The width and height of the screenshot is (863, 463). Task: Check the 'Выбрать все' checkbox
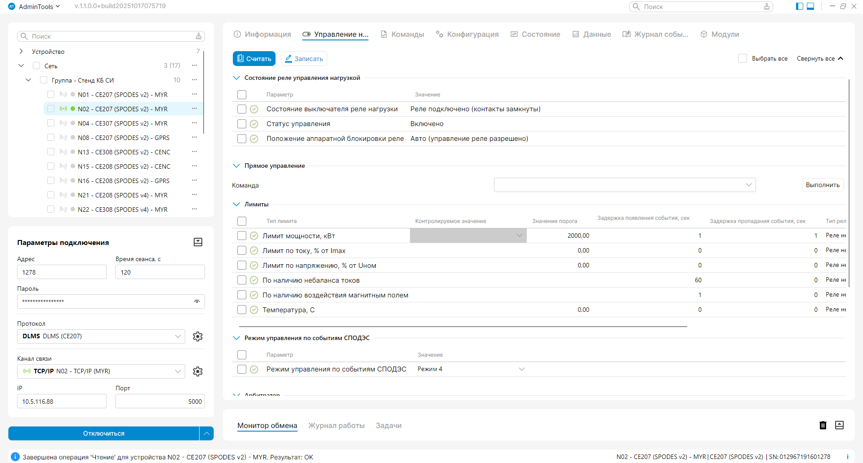(x=743, y=59)
